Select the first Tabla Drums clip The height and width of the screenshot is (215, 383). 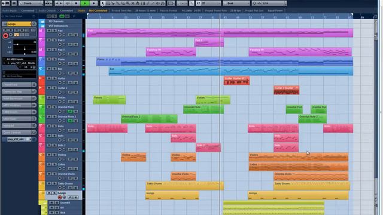click(185, 186)
